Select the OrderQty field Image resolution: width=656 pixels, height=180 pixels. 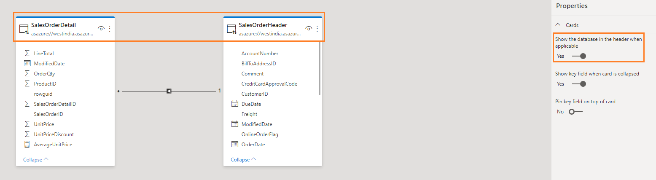[x=44, y=74]
